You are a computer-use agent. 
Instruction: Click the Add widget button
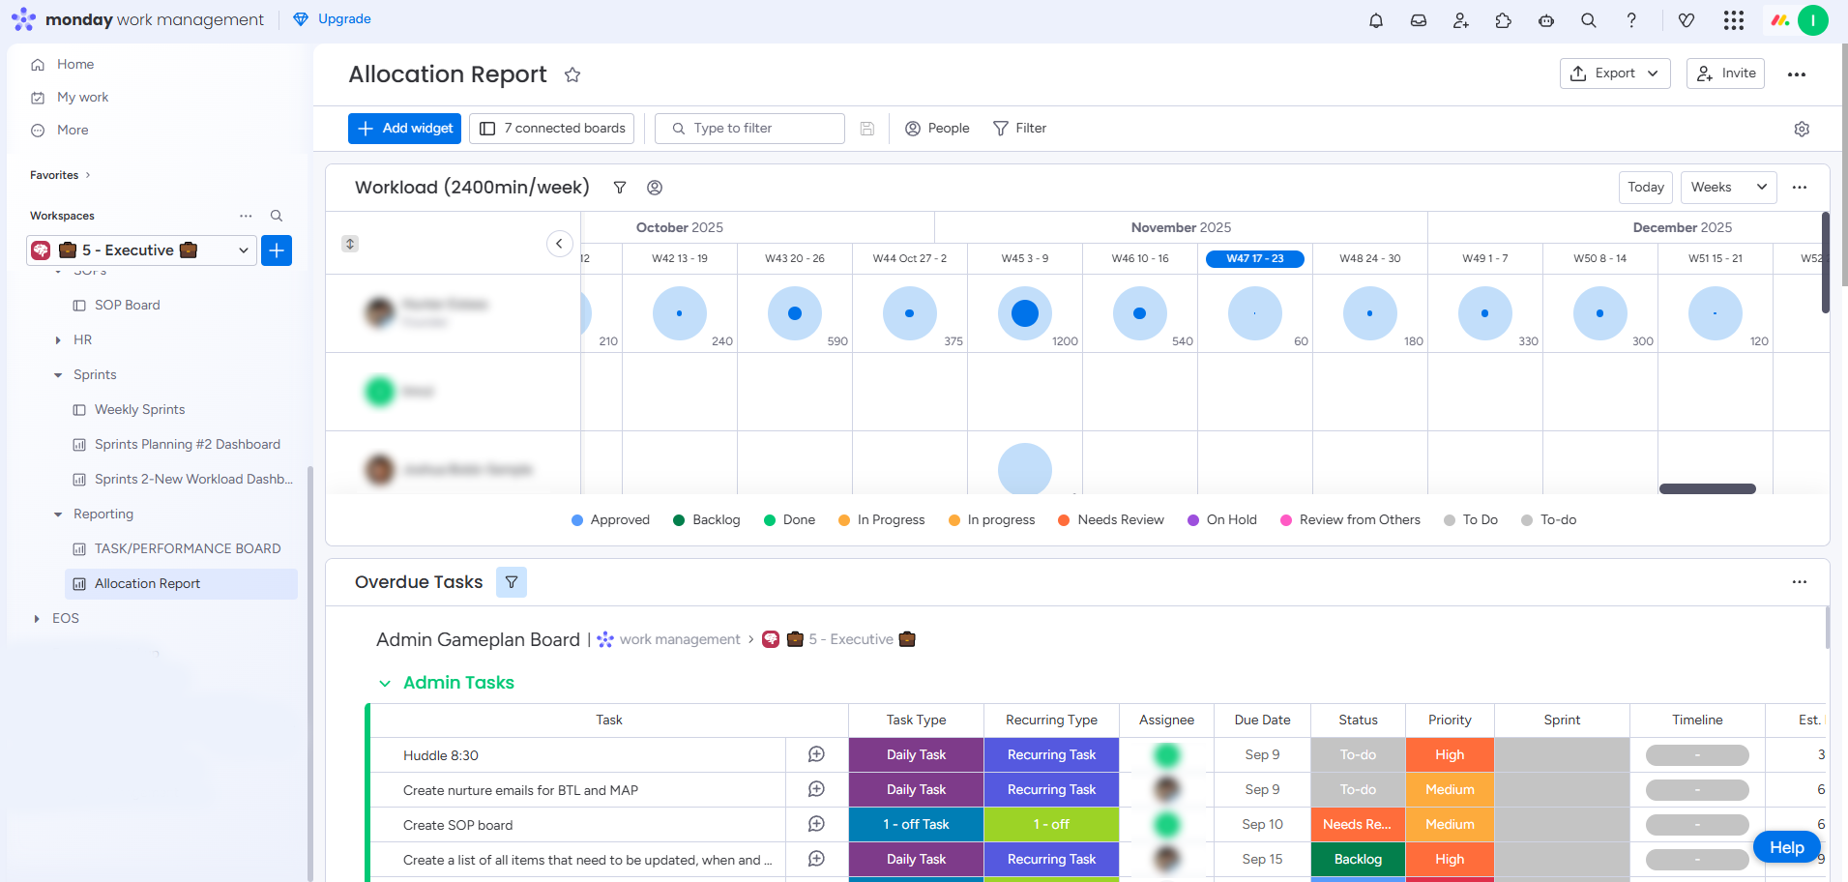coord(405,129)
